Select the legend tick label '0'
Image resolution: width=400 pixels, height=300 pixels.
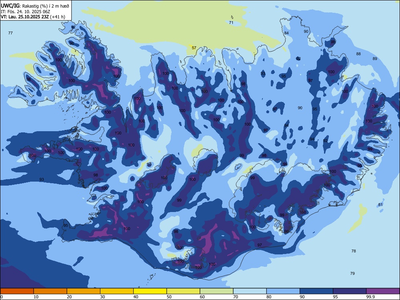[x=2, y=297]
